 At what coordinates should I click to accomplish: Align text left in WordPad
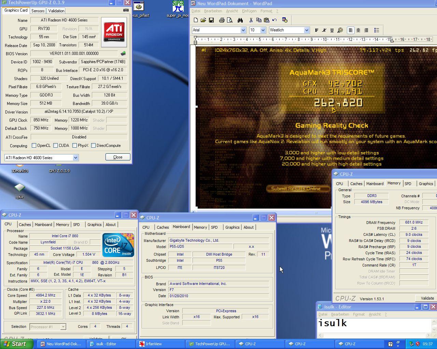(351, 30)
